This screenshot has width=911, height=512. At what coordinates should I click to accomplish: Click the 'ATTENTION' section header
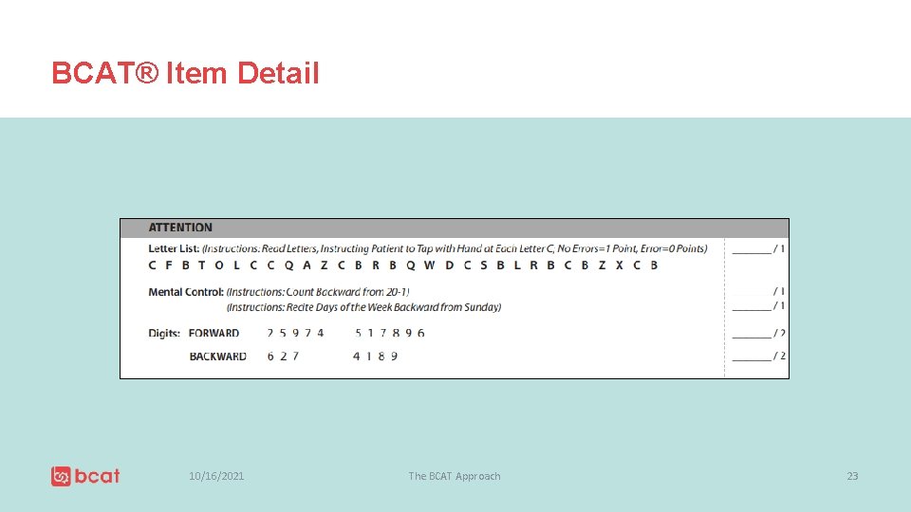(180, 228)
